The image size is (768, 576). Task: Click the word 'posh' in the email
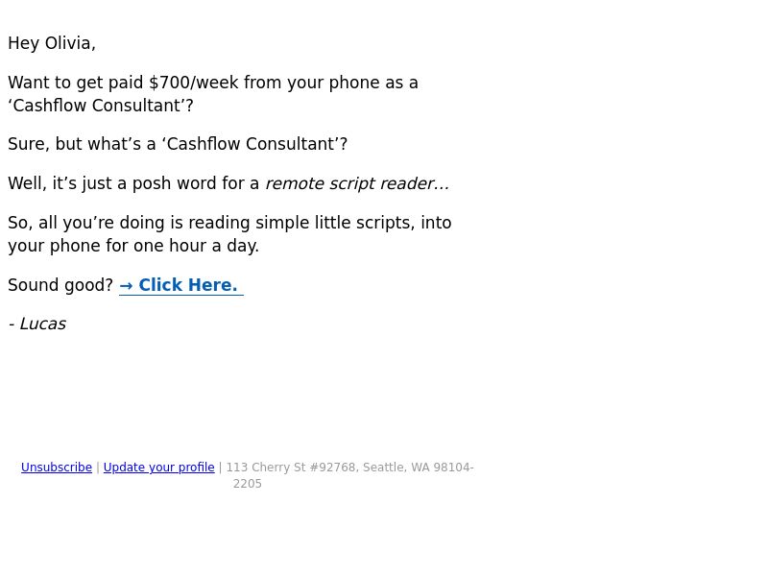(152, 183)
